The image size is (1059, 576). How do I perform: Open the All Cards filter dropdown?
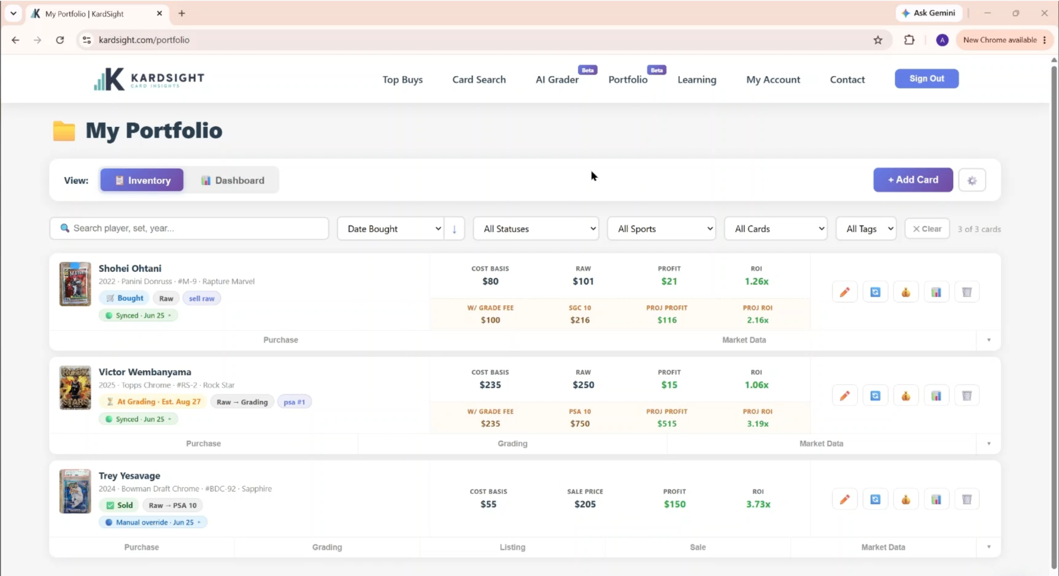pos(776,229)
